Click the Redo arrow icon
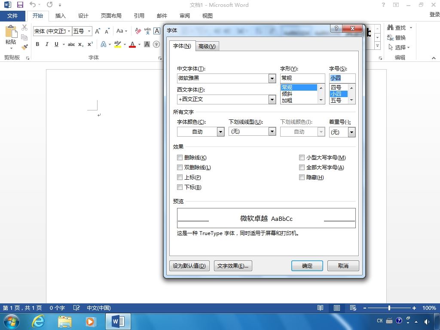The height and width of the screenshot is (330, 440). [x=50, y=4]
